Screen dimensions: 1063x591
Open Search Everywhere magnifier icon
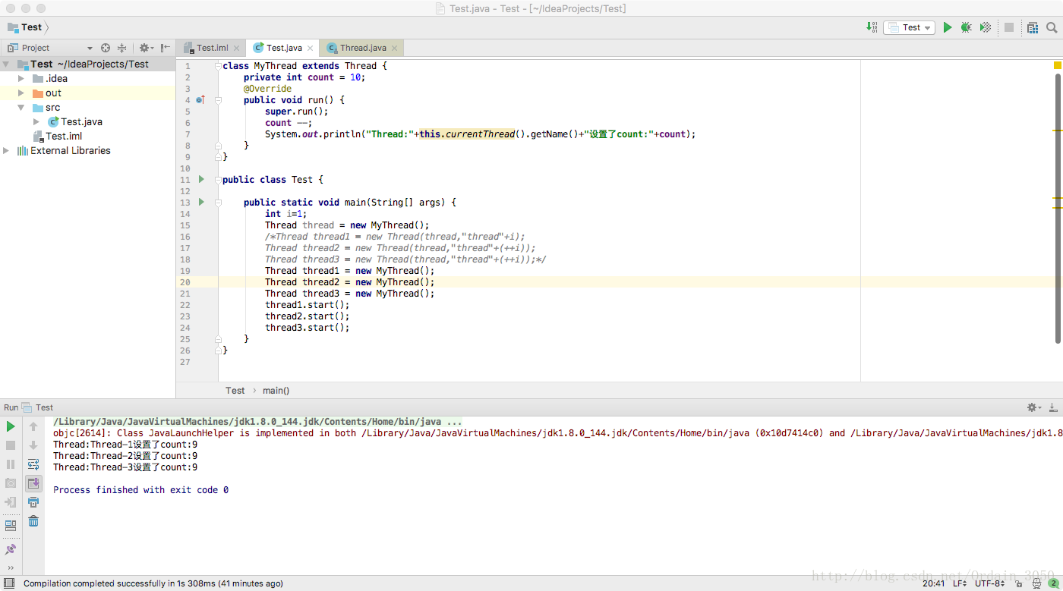coord(1052,27)
